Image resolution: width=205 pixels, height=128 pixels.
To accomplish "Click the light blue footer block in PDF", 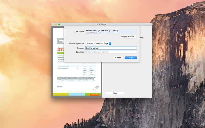I will 77,94.
